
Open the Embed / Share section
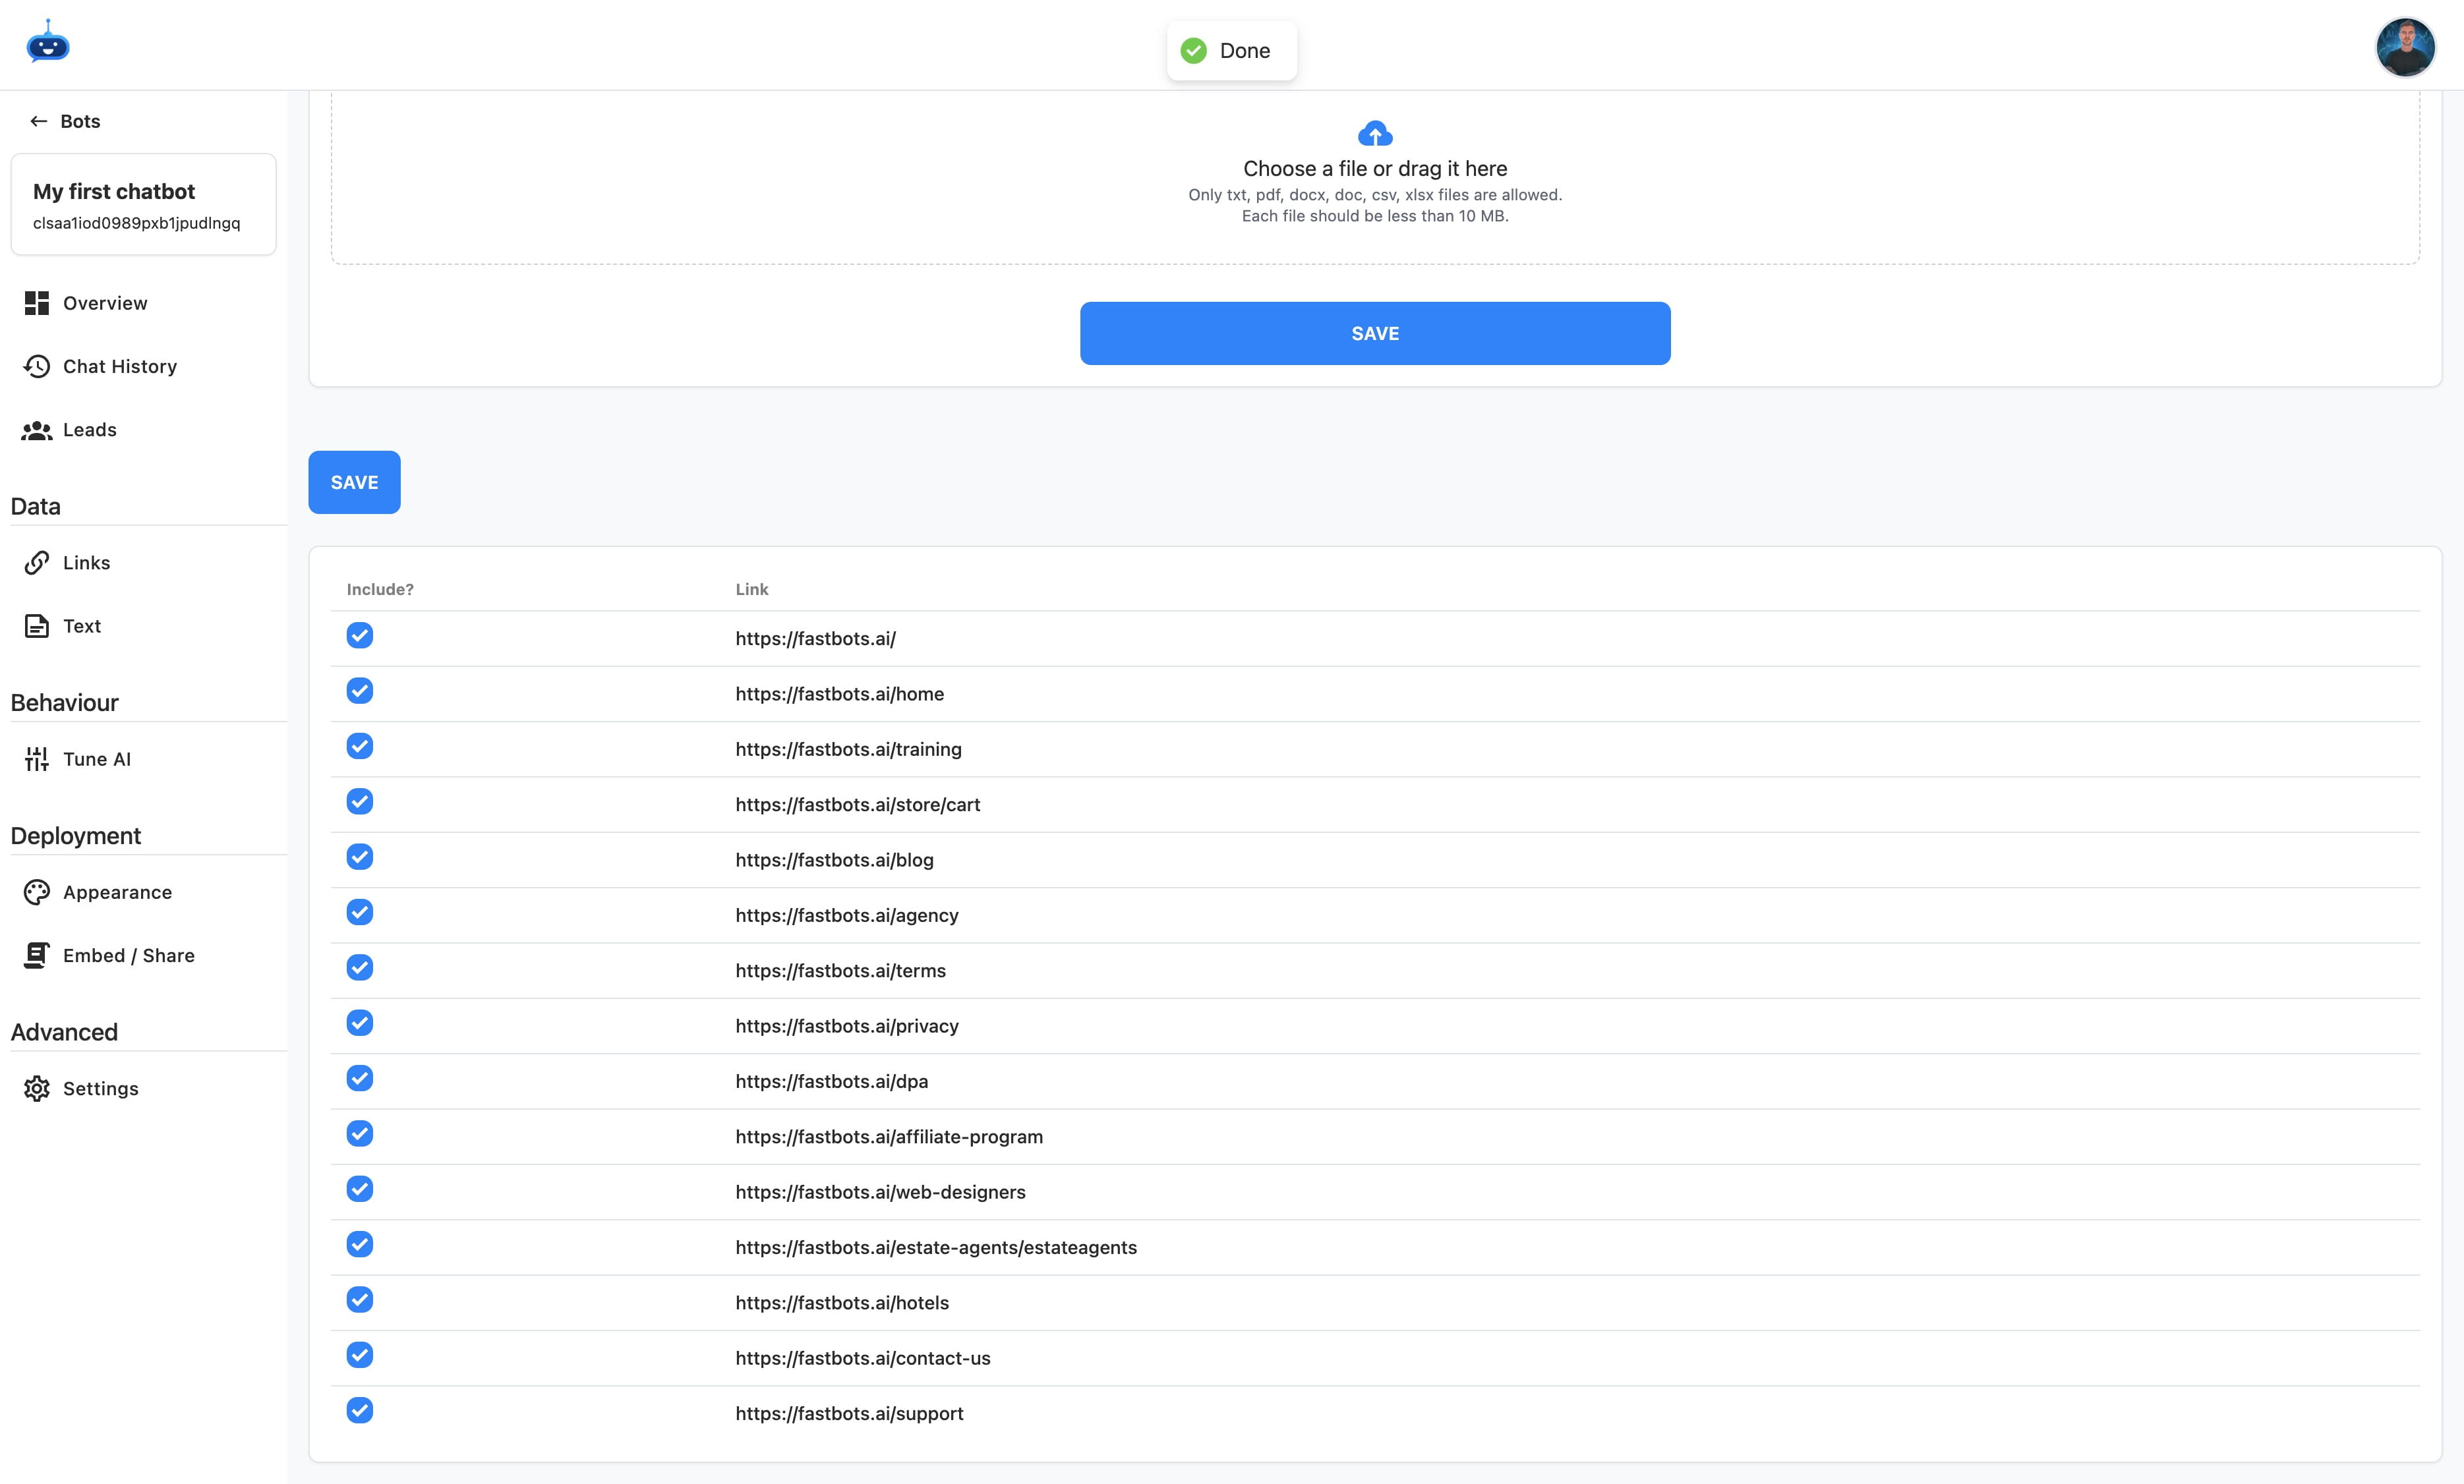point(128,955)
